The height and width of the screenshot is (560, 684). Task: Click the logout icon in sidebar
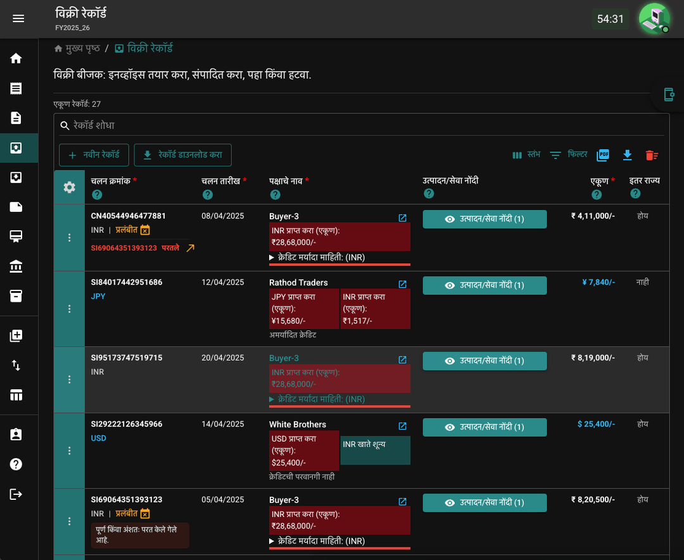[x=16, y=494]
